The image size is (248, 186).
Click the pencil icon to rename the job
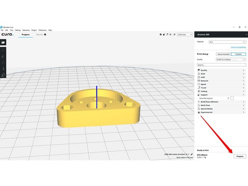click(x=192, y=154)
